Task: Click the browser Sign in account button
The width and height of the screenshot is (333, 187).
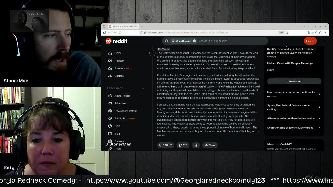Action: [312, 32]
